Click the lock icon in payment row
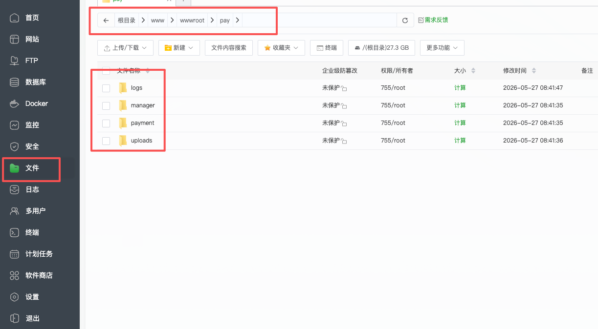The height and width of the screenshot is (329, 598). coord(344,124)
